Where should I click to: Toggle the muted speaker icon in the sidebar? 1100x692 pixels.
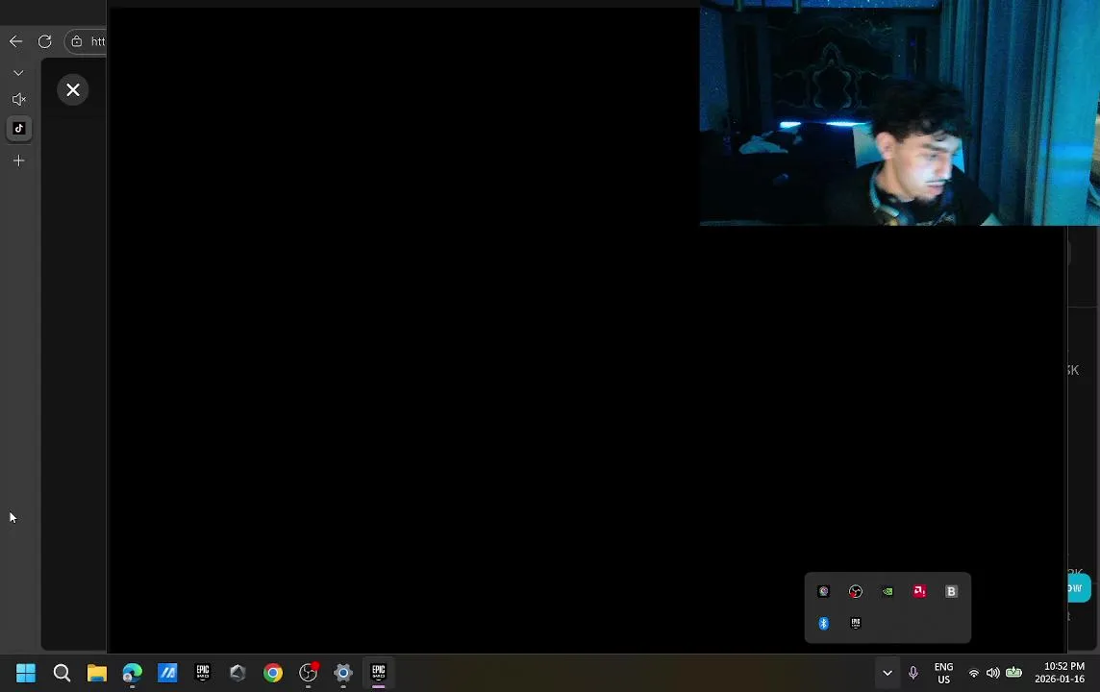tap(19, 100)
